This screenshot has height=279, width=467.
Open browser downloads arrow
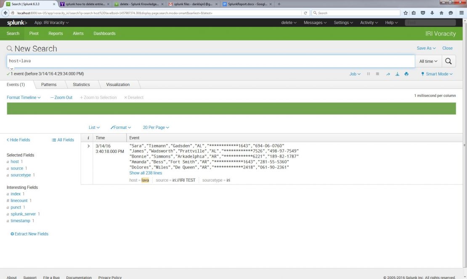[x=432, y=13]
